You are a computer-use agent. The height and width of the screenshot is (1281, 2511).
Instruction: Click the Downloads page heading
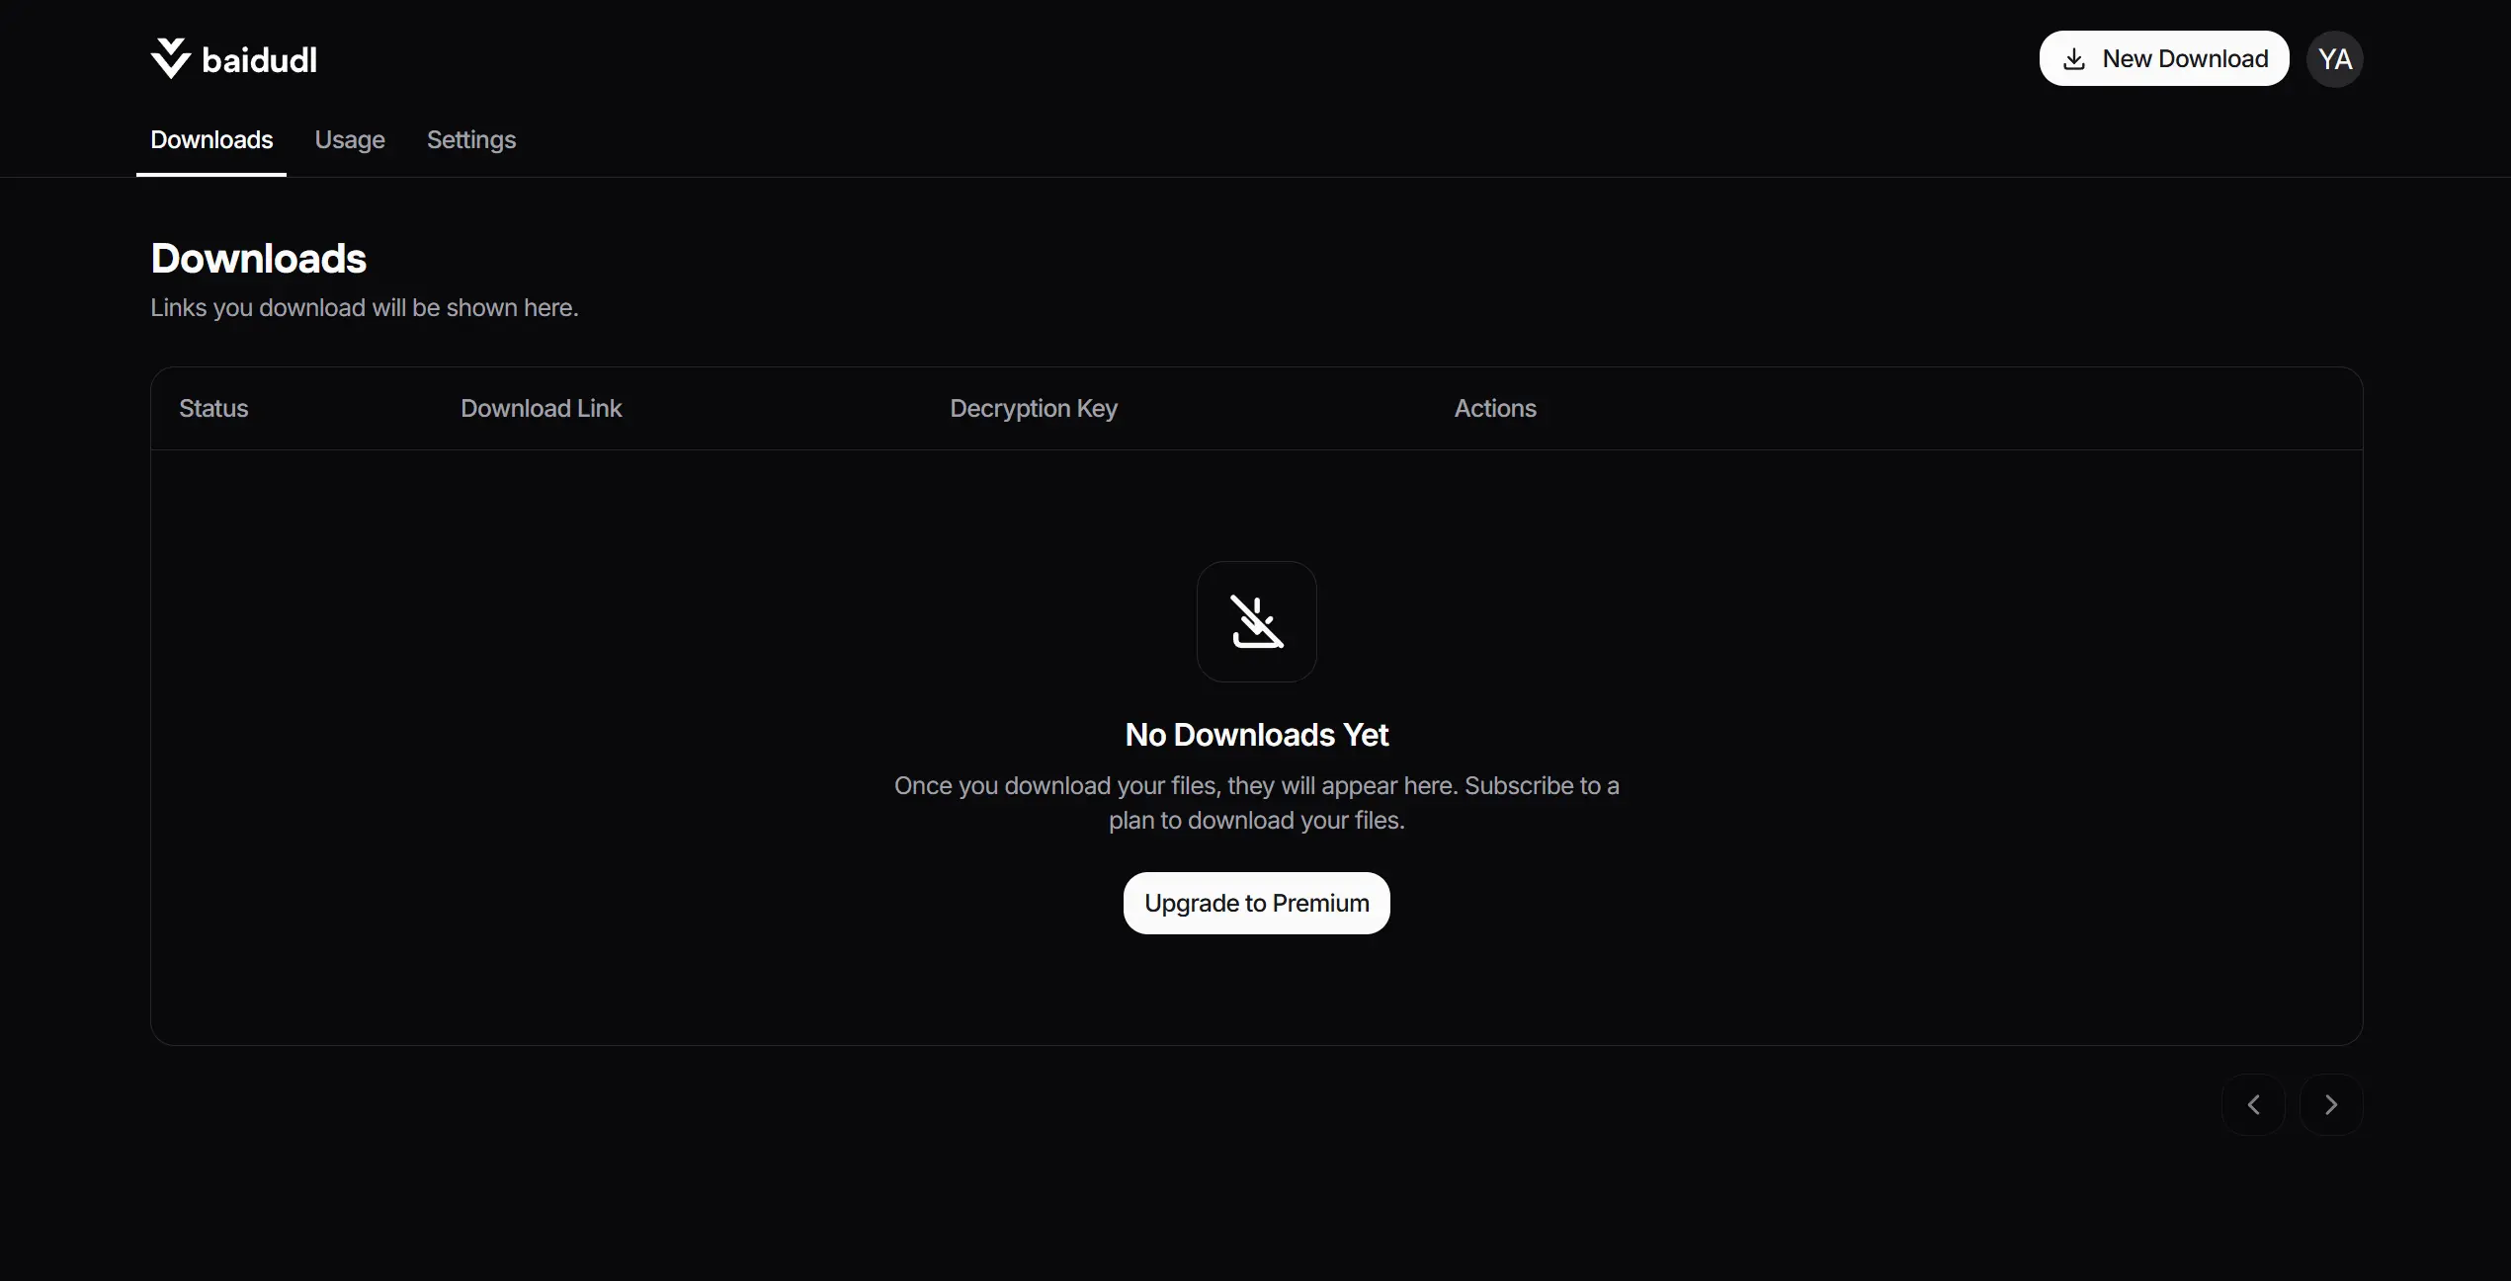(258, 258)
